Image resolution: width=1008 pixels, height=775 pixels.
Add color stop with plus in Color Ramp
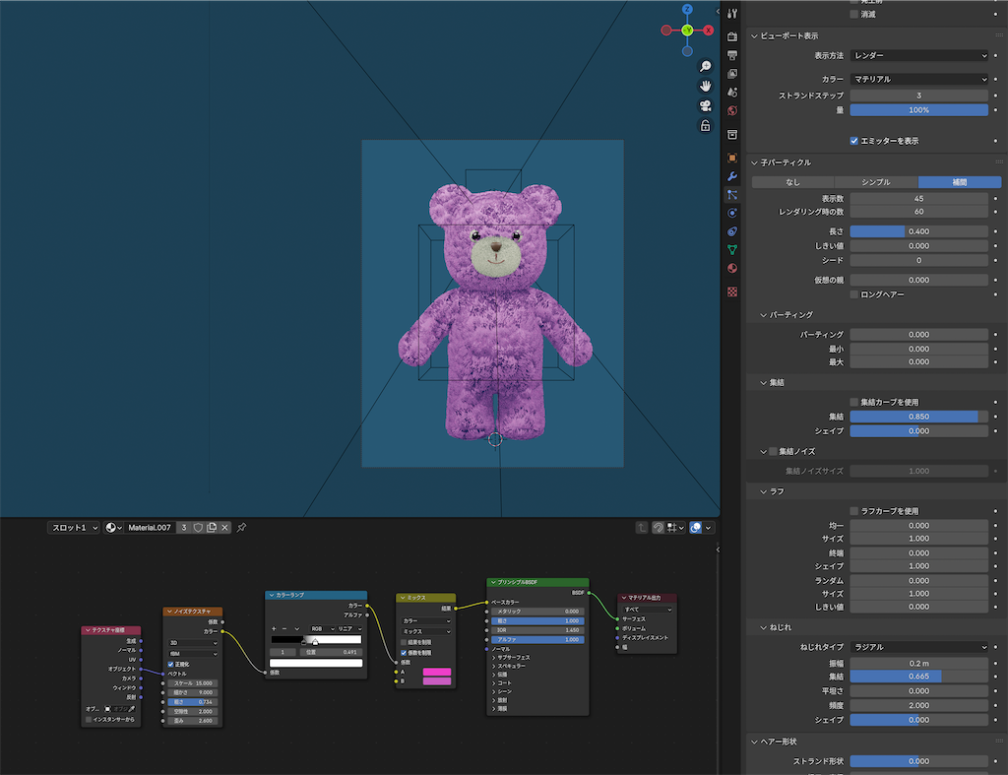[274, 628]
